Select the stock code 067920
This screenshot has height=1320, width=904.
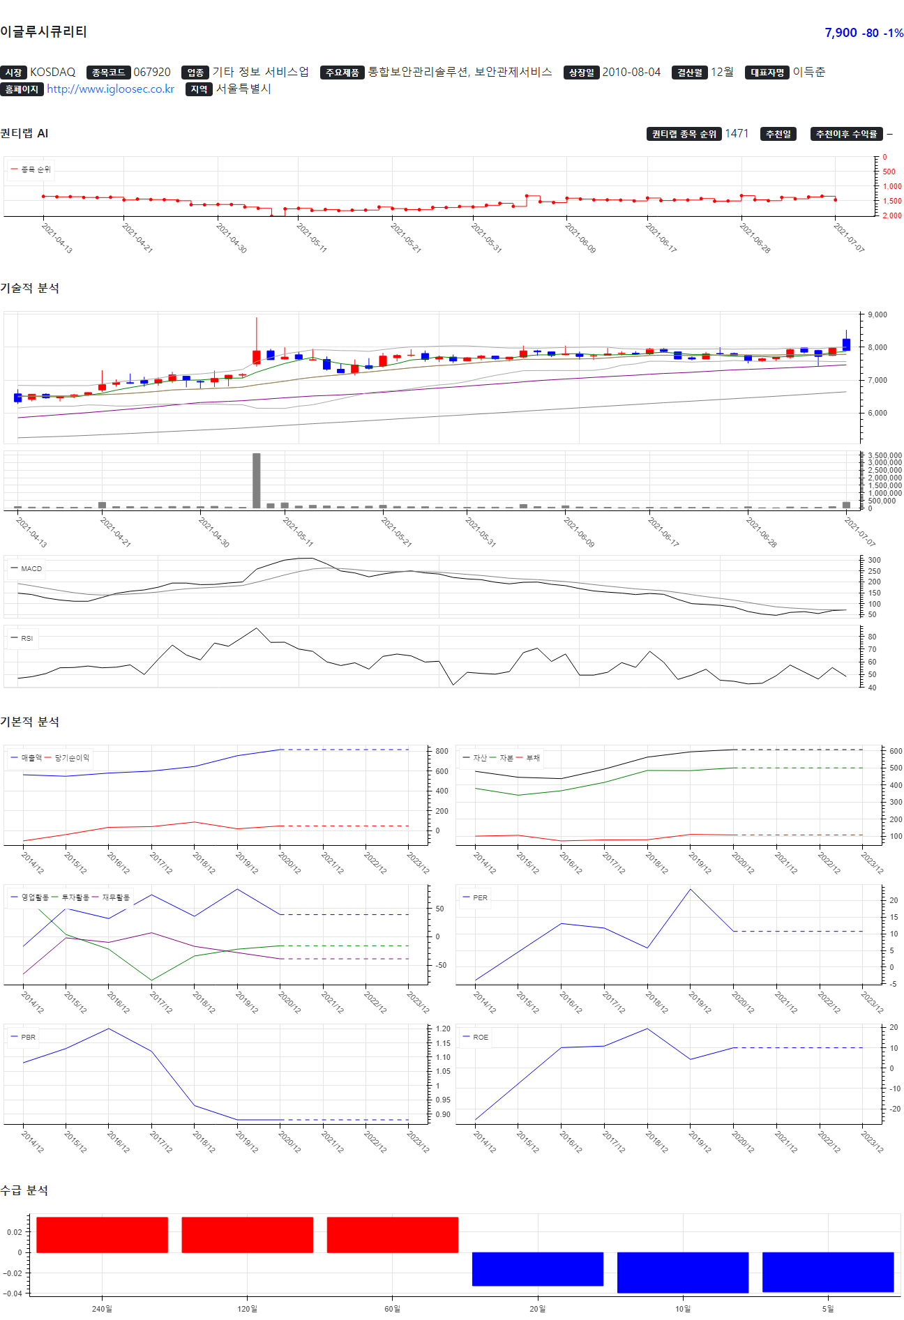tap(152, 72)
